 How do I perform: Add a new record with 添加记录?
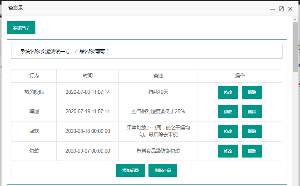(131, 170)
